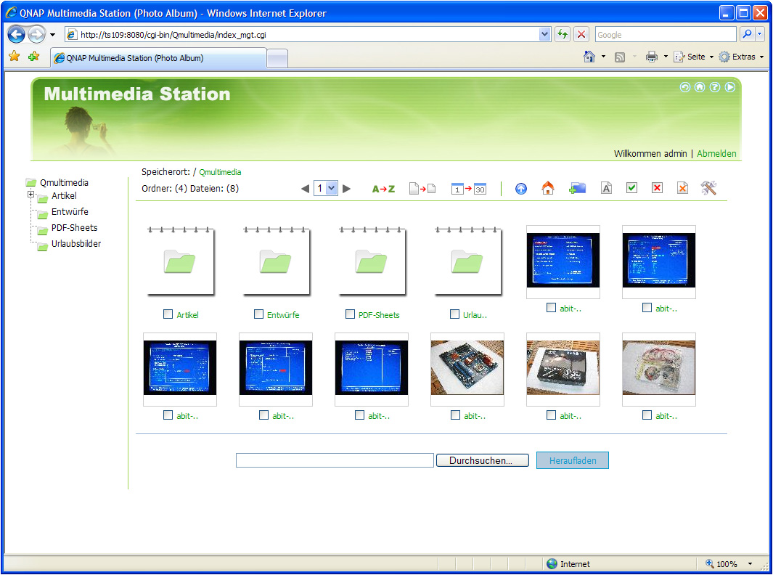The image size is (773, 575).
Task: Click the Abmelden logout link
Action: pyautogui.click(x=716, y=154)
